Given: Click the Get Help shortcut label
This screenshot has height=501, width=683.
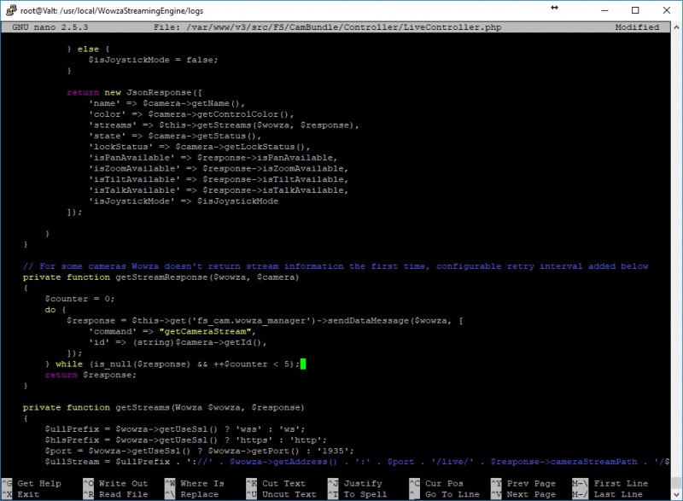Looking at the screenshot, I should tap(39, 484).
